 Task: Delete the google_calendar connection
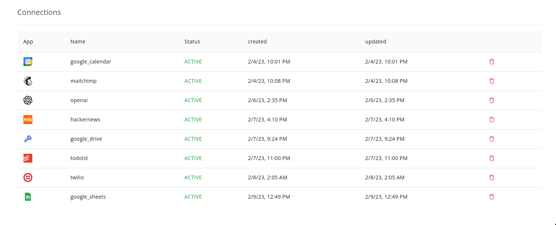click(492, 62)
